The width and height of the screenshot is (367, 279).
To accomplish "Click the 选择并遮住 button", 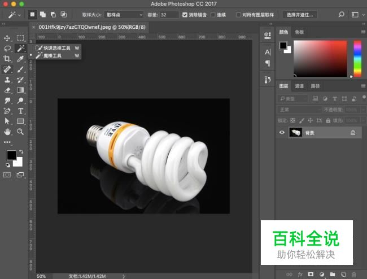I will [x=300, y=15].
